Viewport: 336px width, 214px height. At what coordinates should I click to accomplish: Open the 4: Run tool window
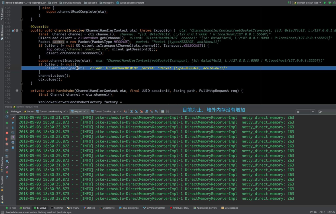[x=11, y=208]
